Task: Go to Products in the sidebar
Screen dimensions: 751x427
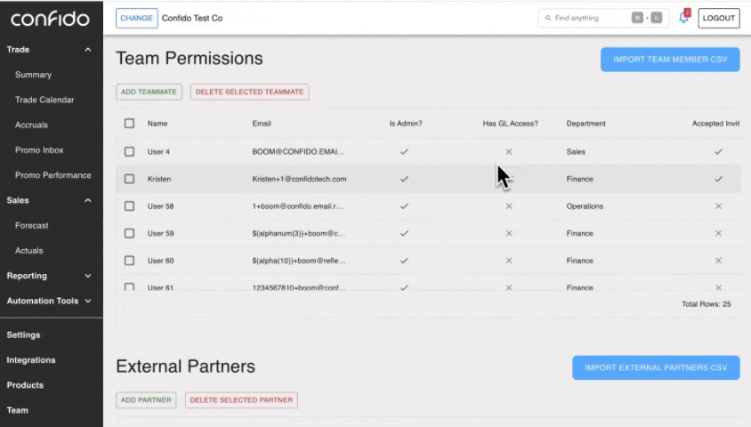Action: [x=25, y=385]
